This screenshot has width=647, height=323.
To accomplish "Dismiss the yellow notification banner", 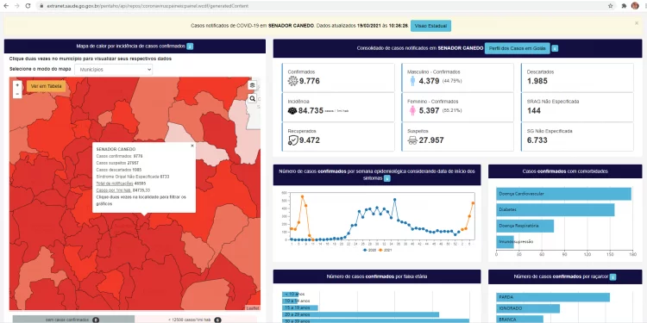I will (x=637, y=23).
